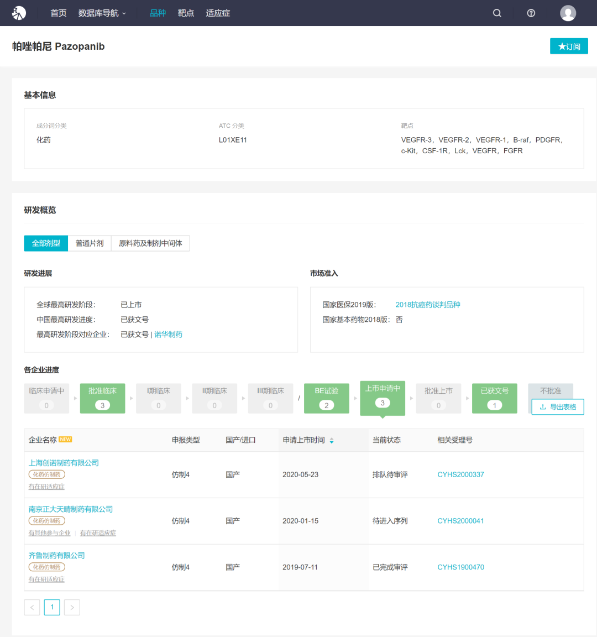Viewport: 597px width, 637px height.
Task: Go to next page arrow
Action: [x=72, y=607]
